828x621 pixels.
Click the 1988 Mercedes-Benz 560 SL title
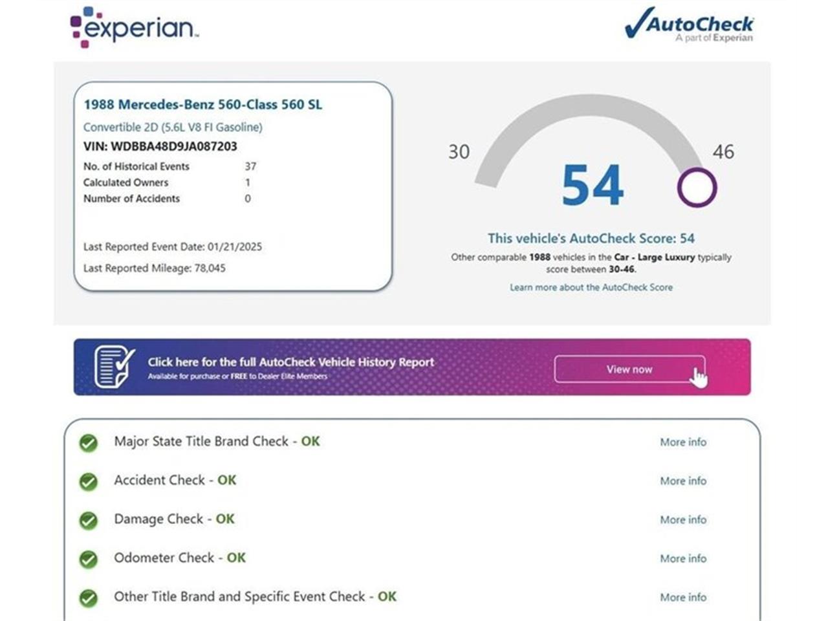(202, 105)
